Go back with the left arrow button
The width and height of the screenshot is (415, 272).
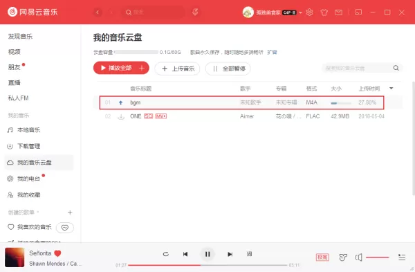[x=98, y=12]
